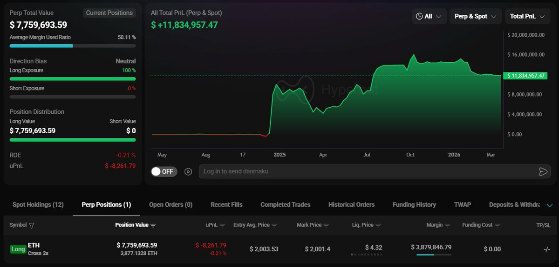Open danmaku settings hexagon icon
559x267 pixels.
188,171
